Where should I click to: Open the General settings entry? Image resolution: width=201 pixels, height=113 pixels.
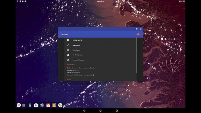tap(100, 40)
